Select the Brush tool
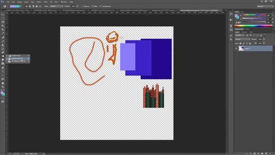The width and height of the screenshot is (275, 155). (3, 41)
